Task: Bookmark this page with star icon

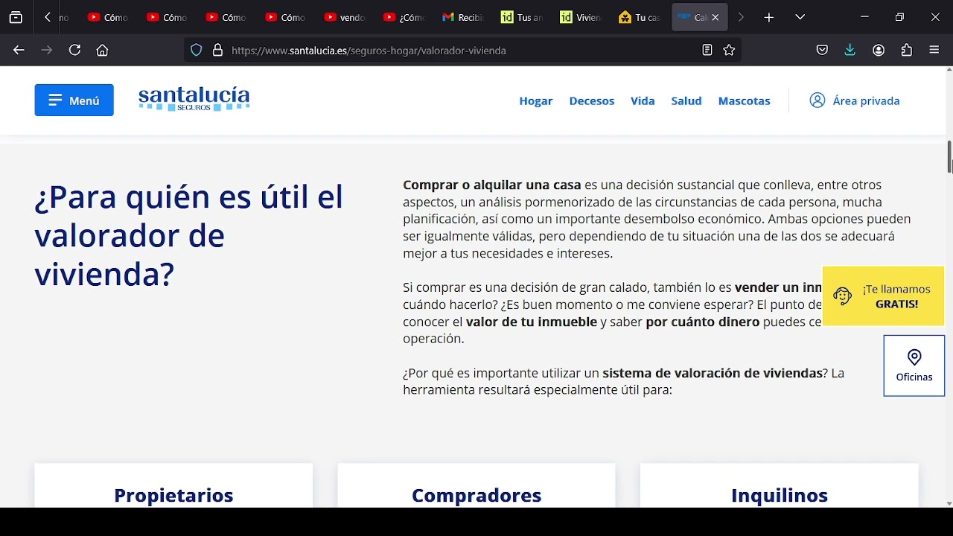Action: point(729,51)
